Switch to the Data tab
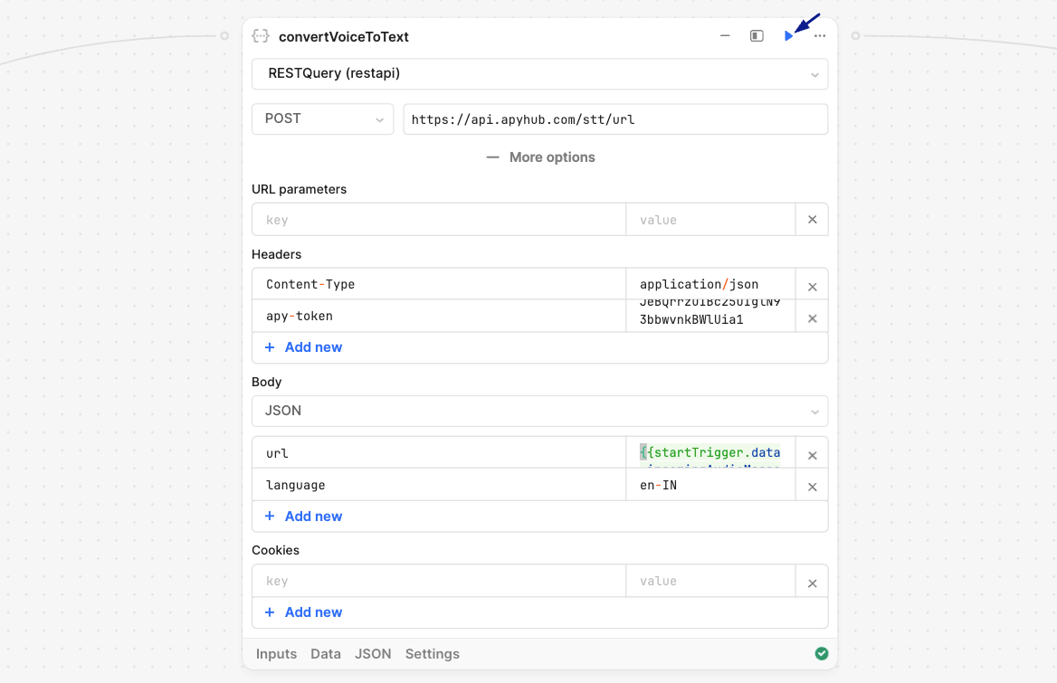 pos(326,654)
